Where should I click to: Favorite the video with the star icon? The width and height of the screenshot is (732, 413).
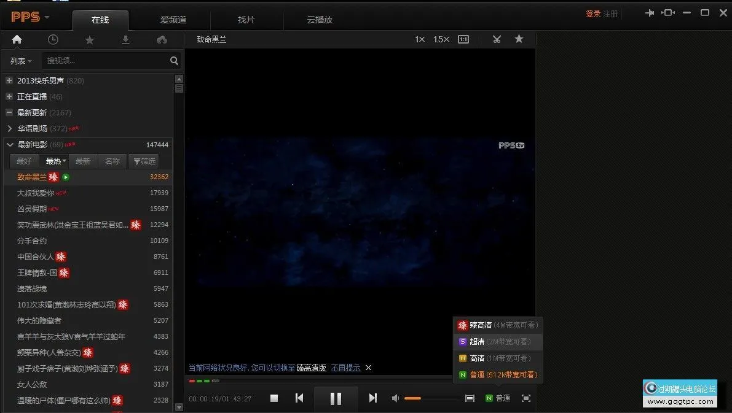(519, 39)
